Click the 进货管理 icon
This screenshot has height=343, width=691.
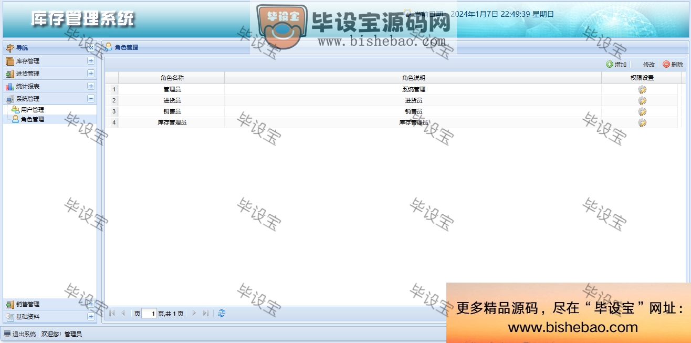pyautogui.click(x=10, y=74)
